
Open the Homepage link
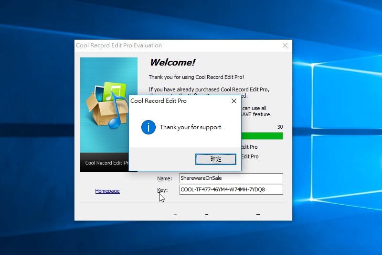click(107, 191)
